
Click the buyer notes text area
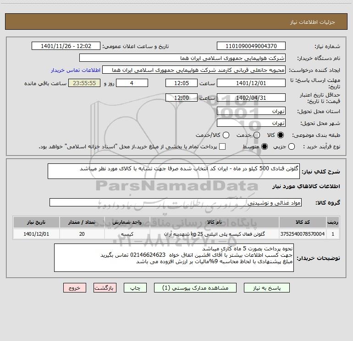click(x=174, y=258)
